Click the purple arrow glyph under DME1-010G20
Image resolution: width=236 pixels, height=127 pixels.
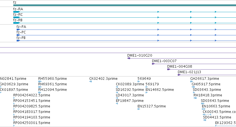click(x=129, y=58)
